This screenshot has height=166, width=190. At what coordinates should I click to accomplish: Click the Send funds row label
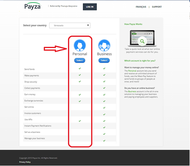coord(30,69)
